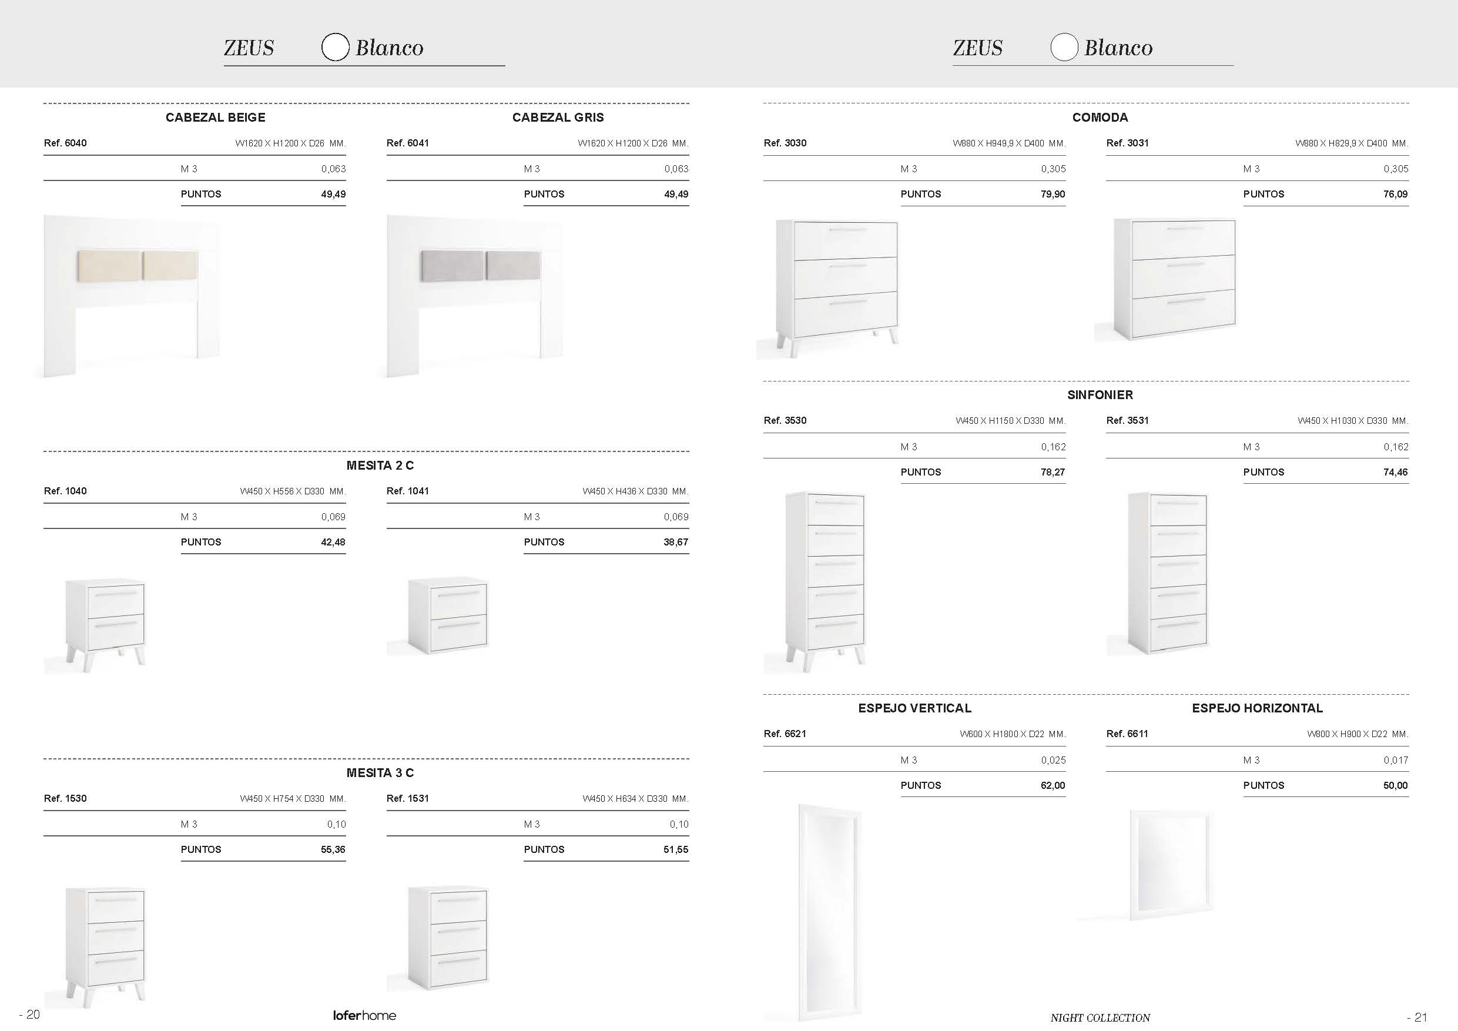Select the comoda with legs image Ref. 3030

click(837, 289)
